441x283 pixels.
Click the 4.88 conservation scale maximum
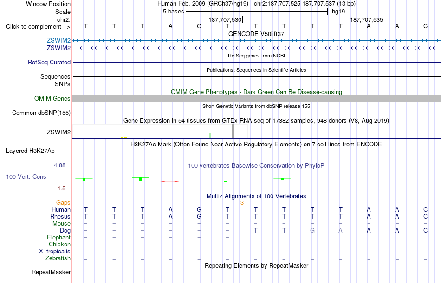point(59,165)
